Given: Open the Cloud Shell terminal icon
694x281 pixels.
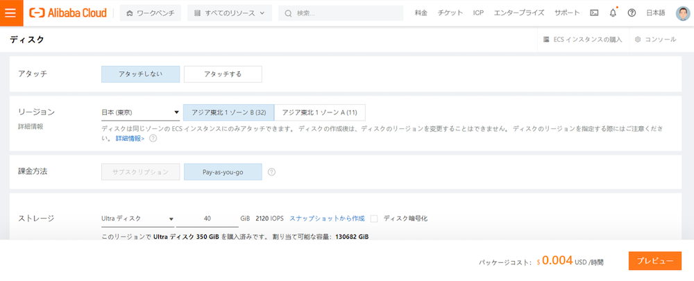Looking at the screenshot, I should (x=594, y=12).
